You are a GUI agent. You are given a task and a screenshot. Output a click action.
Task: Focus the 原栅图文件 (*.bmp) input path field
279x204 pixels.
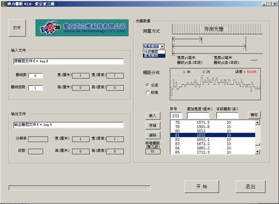(68, 61)
